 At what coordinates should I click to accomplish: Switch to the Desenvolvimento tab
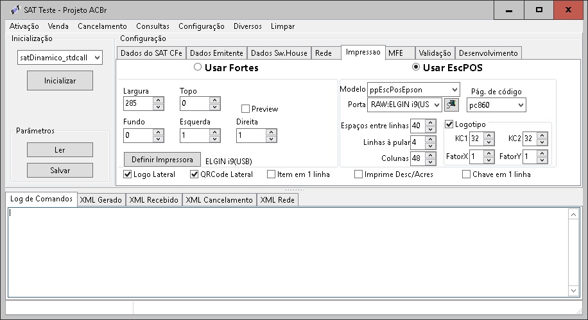[x=489, y=53]
